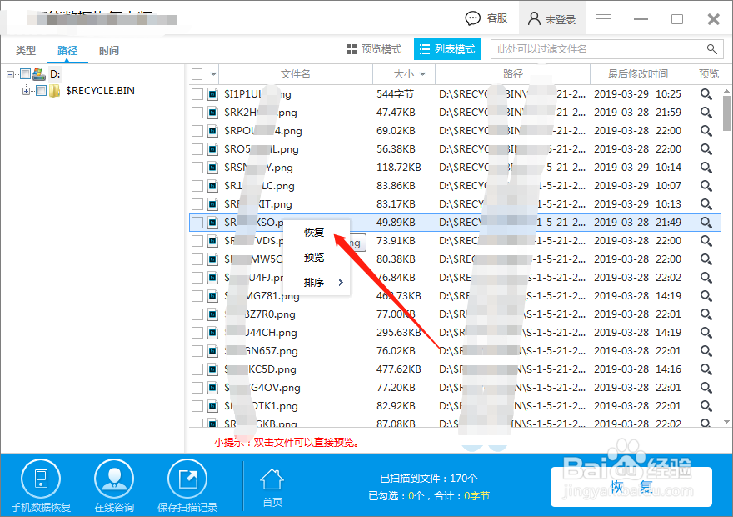Click the search magnifier in filter box
Viewport: 733px width, 517px height.
[711, 48]
